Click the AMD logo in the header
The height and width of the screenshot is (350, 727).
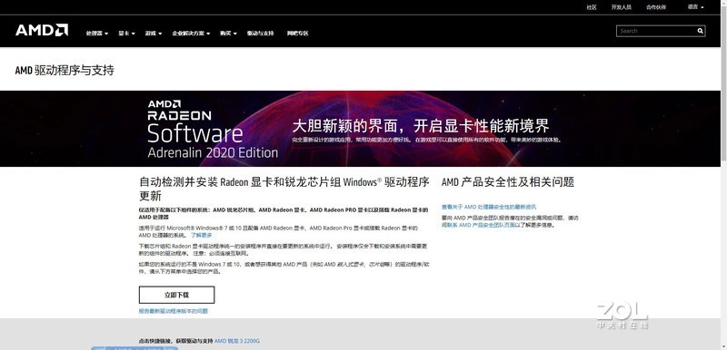coord(42,31)
